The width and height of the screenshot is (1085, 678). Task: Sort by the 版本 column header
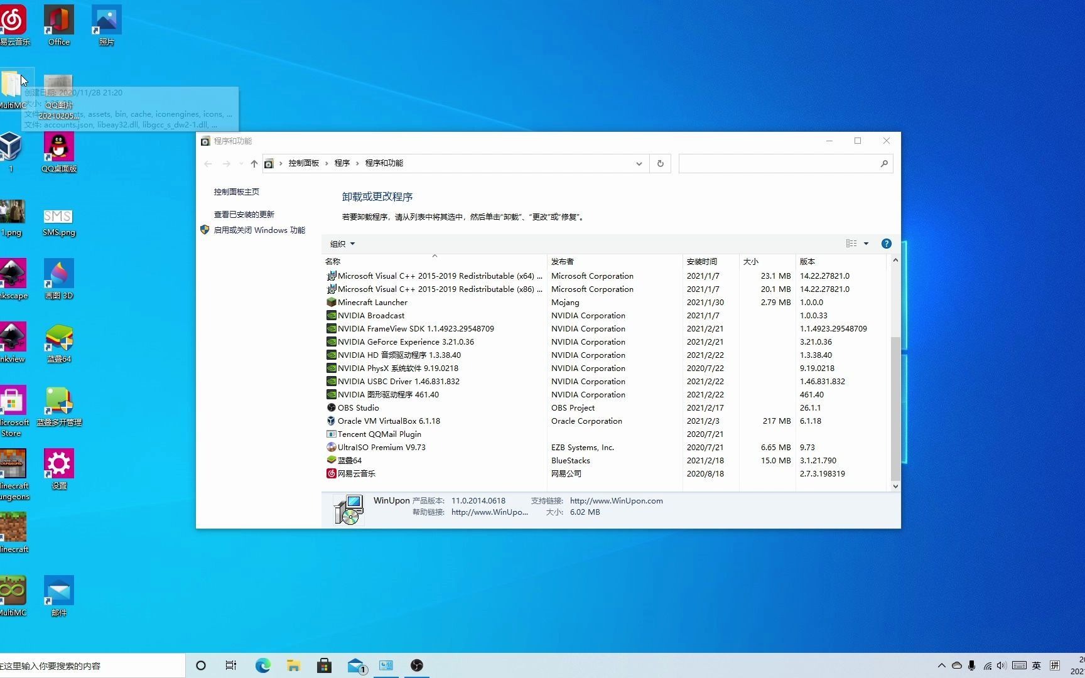840,261
